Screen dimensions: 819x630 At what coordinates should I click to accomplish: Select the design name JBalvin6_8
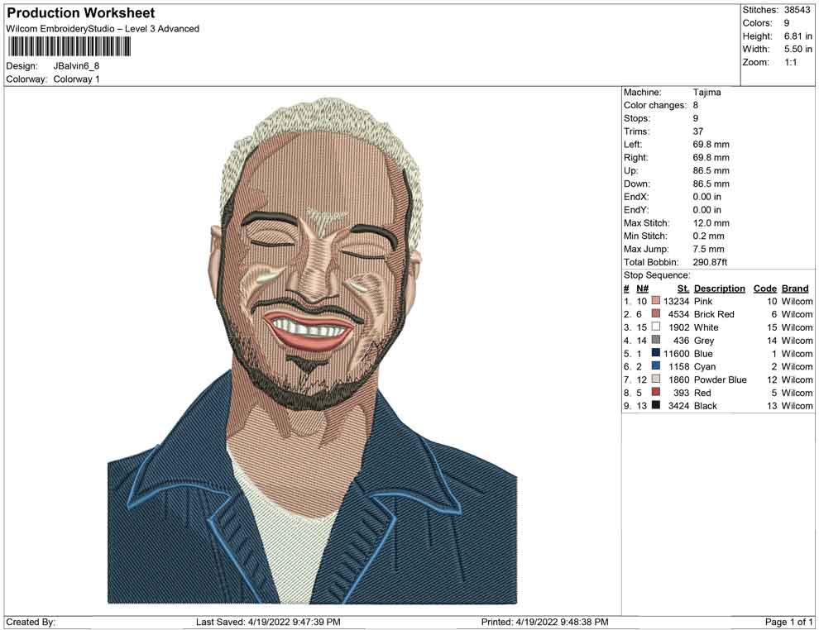[x=74, y=67]
